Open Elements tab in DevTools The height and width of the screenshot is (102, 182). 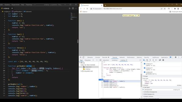[90, 57]
